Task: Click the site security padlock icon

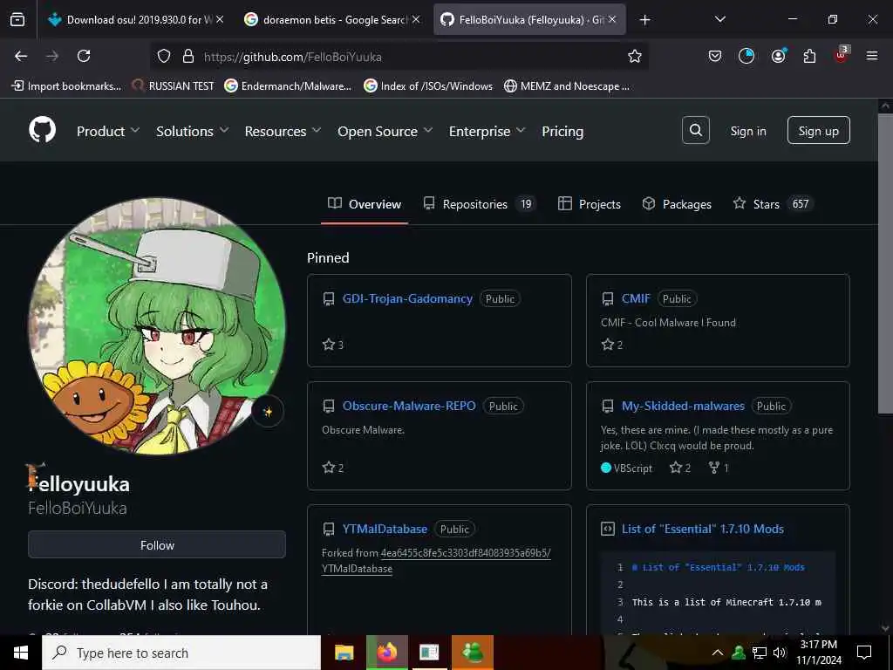Action: coord(188,56)
